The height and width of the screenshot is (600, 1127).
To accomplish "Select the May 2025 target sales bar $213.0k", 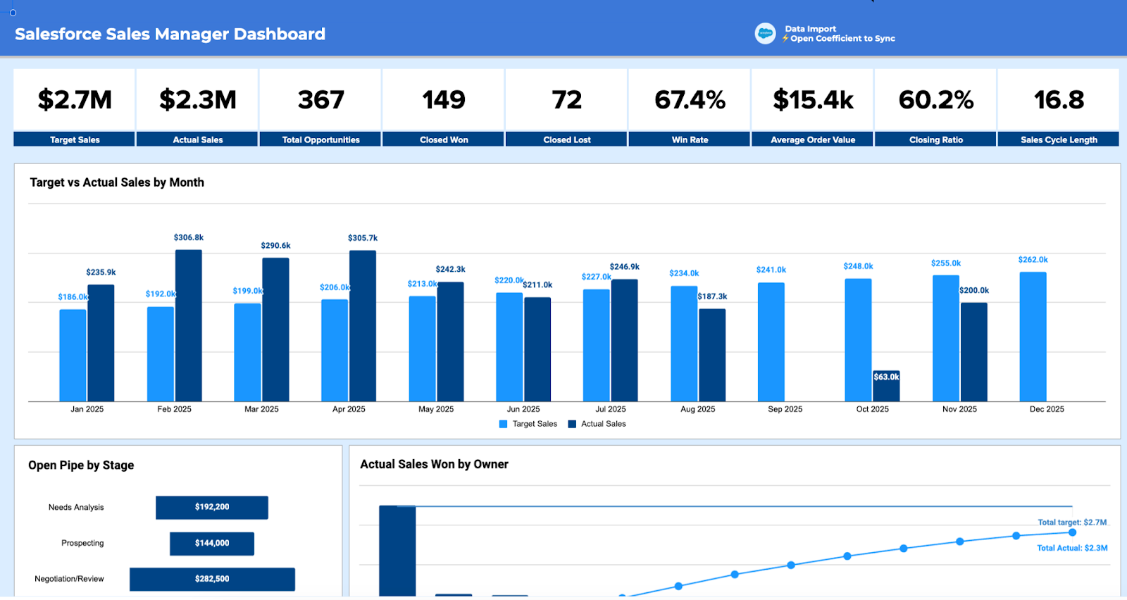I will tap(423, 349).
